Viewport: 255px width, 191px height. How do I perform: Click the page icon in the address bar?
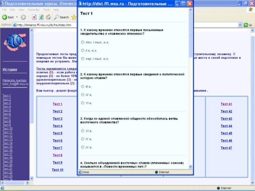click(x=15, y=25)
